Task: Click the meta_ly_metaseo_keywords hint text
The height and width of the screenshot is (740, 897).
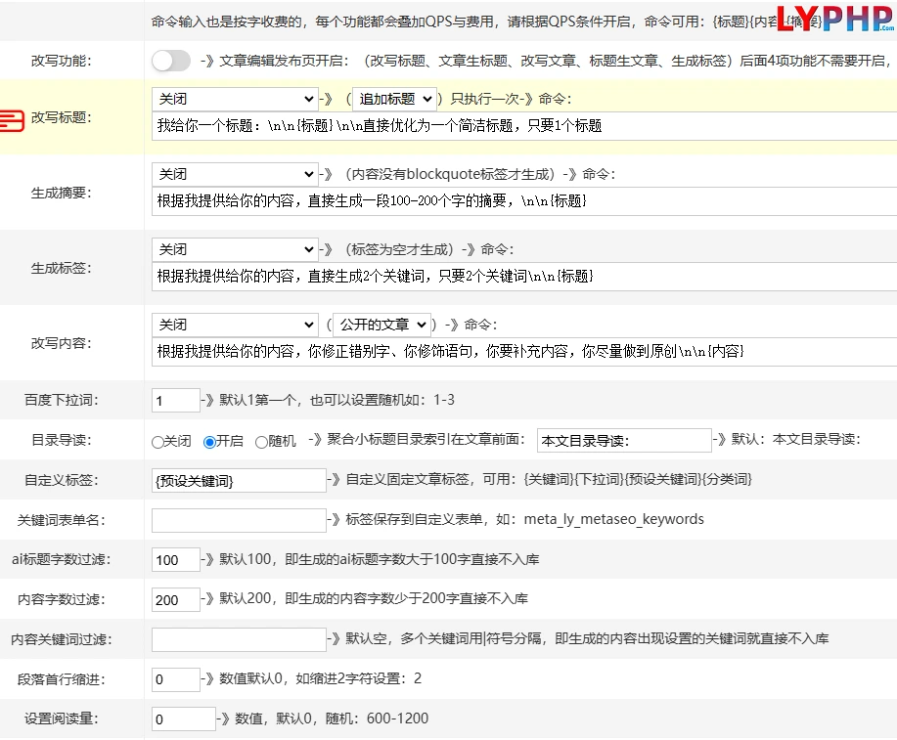Action: click(x=614, y=519)
